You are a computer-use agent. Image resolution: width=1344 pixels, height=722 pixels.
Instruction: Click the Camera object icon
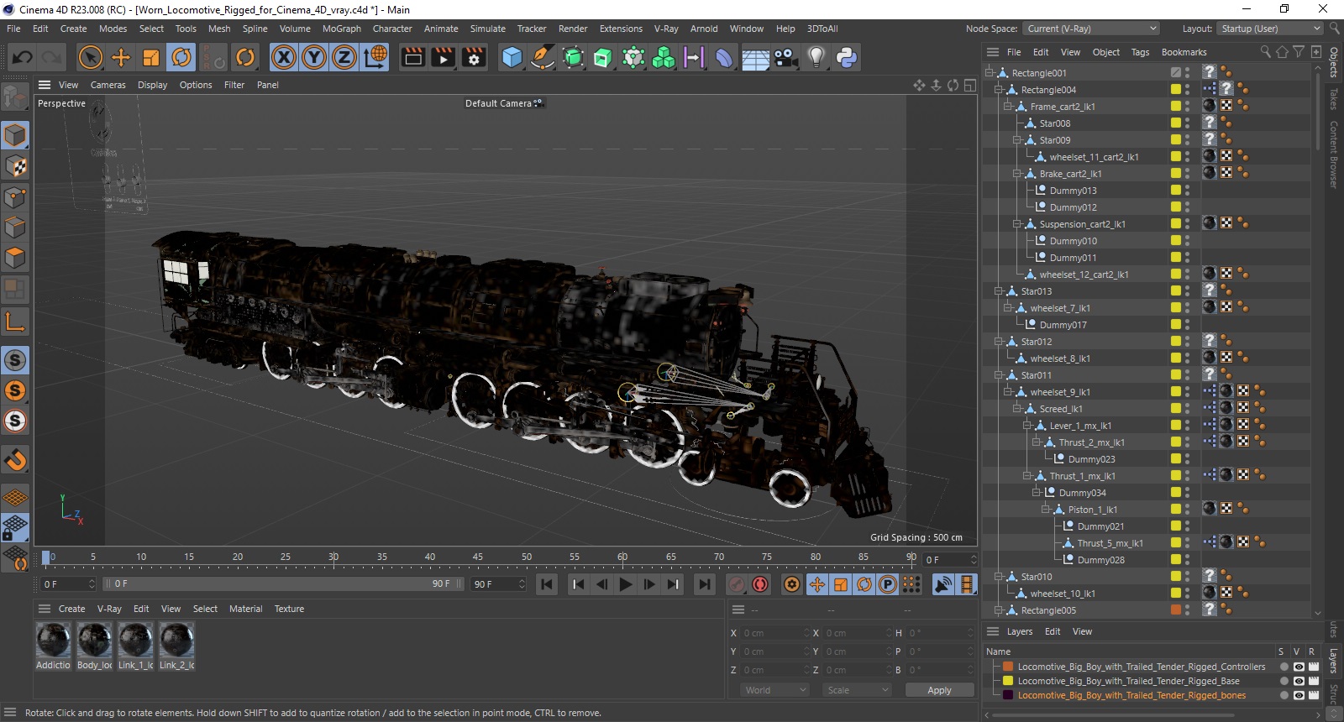(785, 57)
